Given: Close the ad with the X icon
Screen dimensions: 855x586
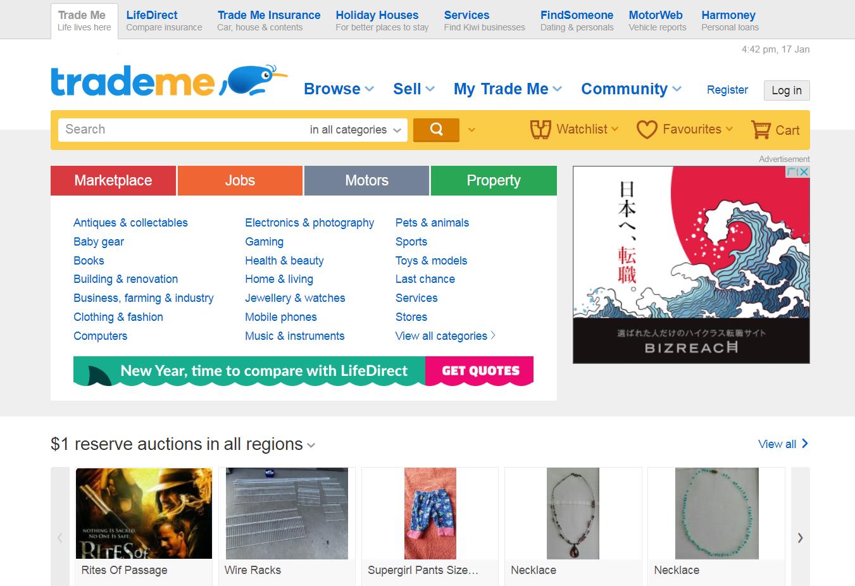Looking at the screenshot, I should (x=804, y=171).
